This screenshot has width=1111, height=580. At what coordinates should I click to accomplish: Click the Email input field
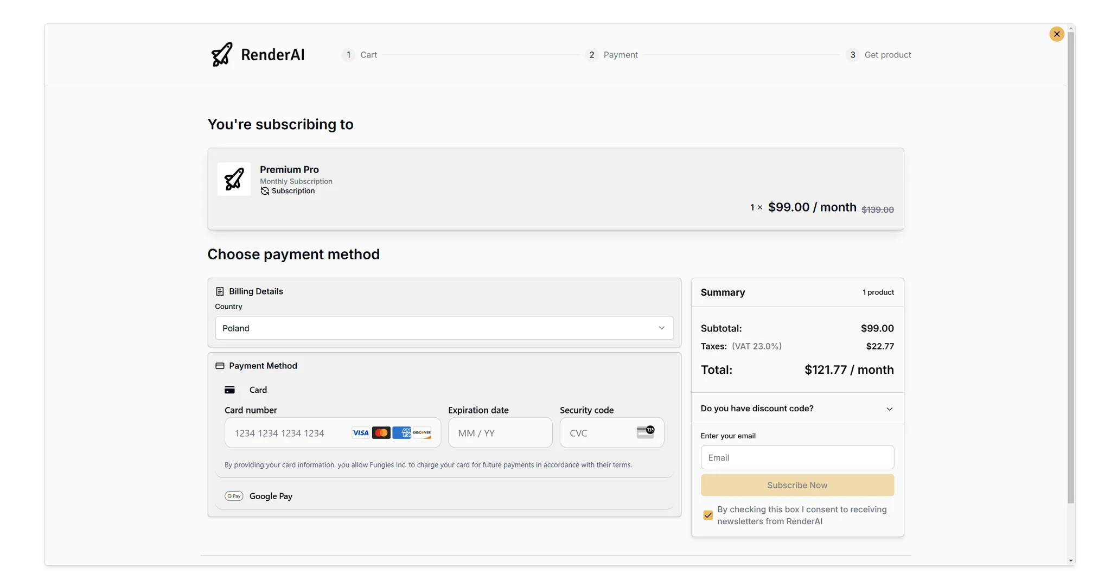coord(797,457)
